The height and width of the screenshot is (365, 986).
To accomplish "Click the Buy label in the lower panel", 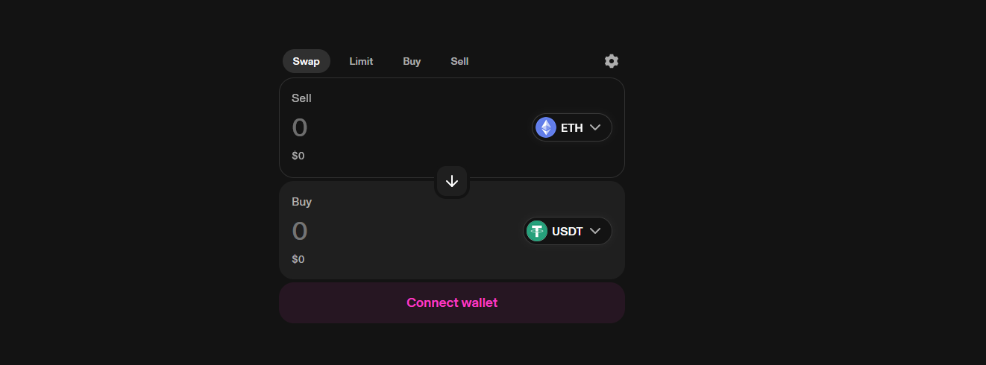I will (x=301, y=201).
